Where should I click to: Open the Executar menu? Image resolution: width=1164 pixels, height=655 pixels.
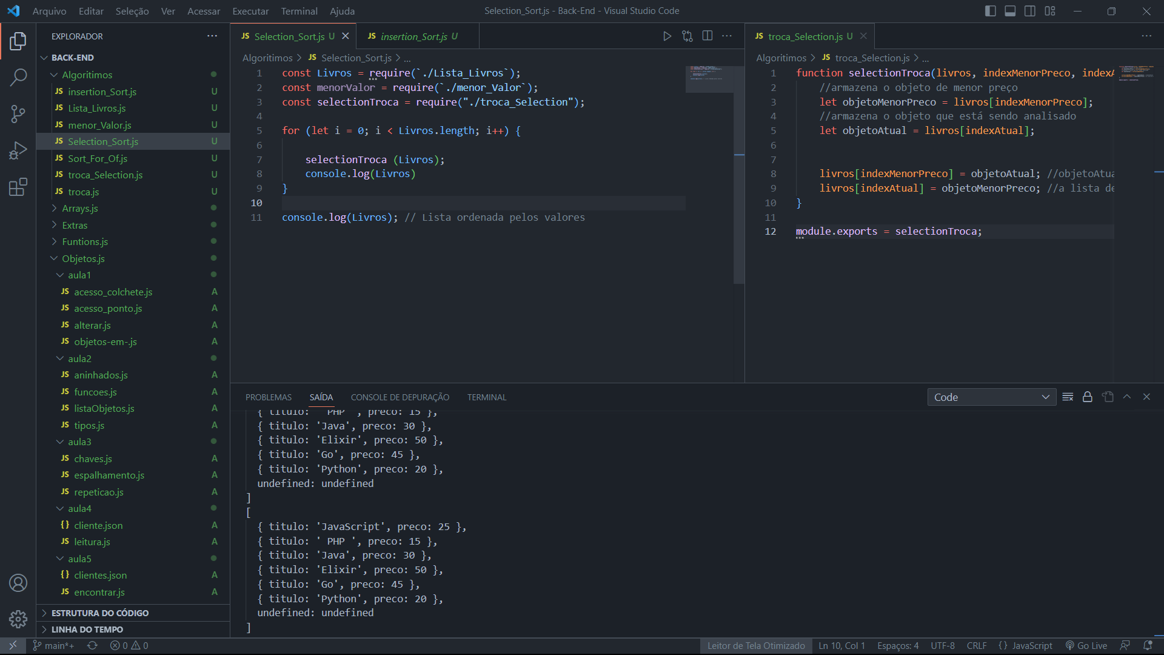tap(250, 11)
